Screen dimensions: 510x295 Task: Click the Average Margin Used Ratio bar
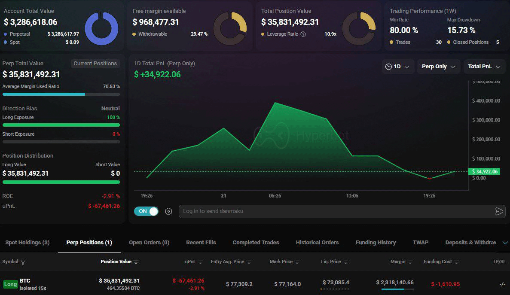coord(61,94)
